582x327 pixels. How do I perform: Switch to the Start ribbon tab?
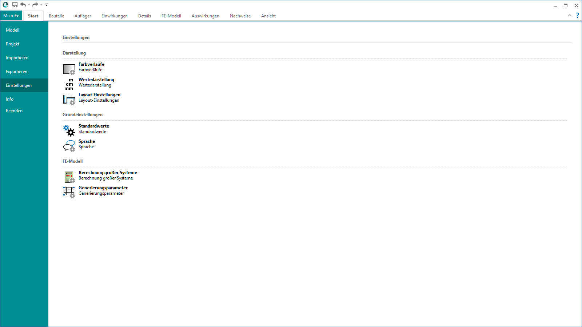pyautogui.click(x=33, y=16)
